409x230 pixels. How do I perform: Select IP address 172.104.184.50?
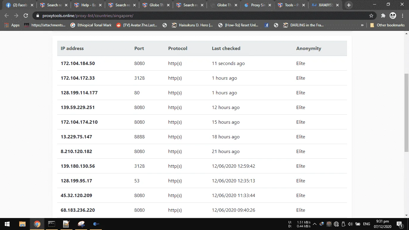pyautogui.click(x=78, y=63)
